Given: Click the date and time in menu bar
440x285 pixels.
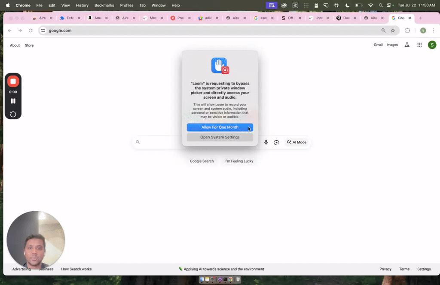Looking at the screenshot, I should click(x=416, y=5).
